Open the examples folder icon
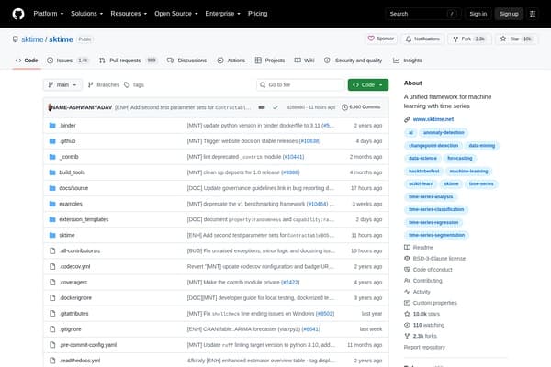 click(52, 204)
